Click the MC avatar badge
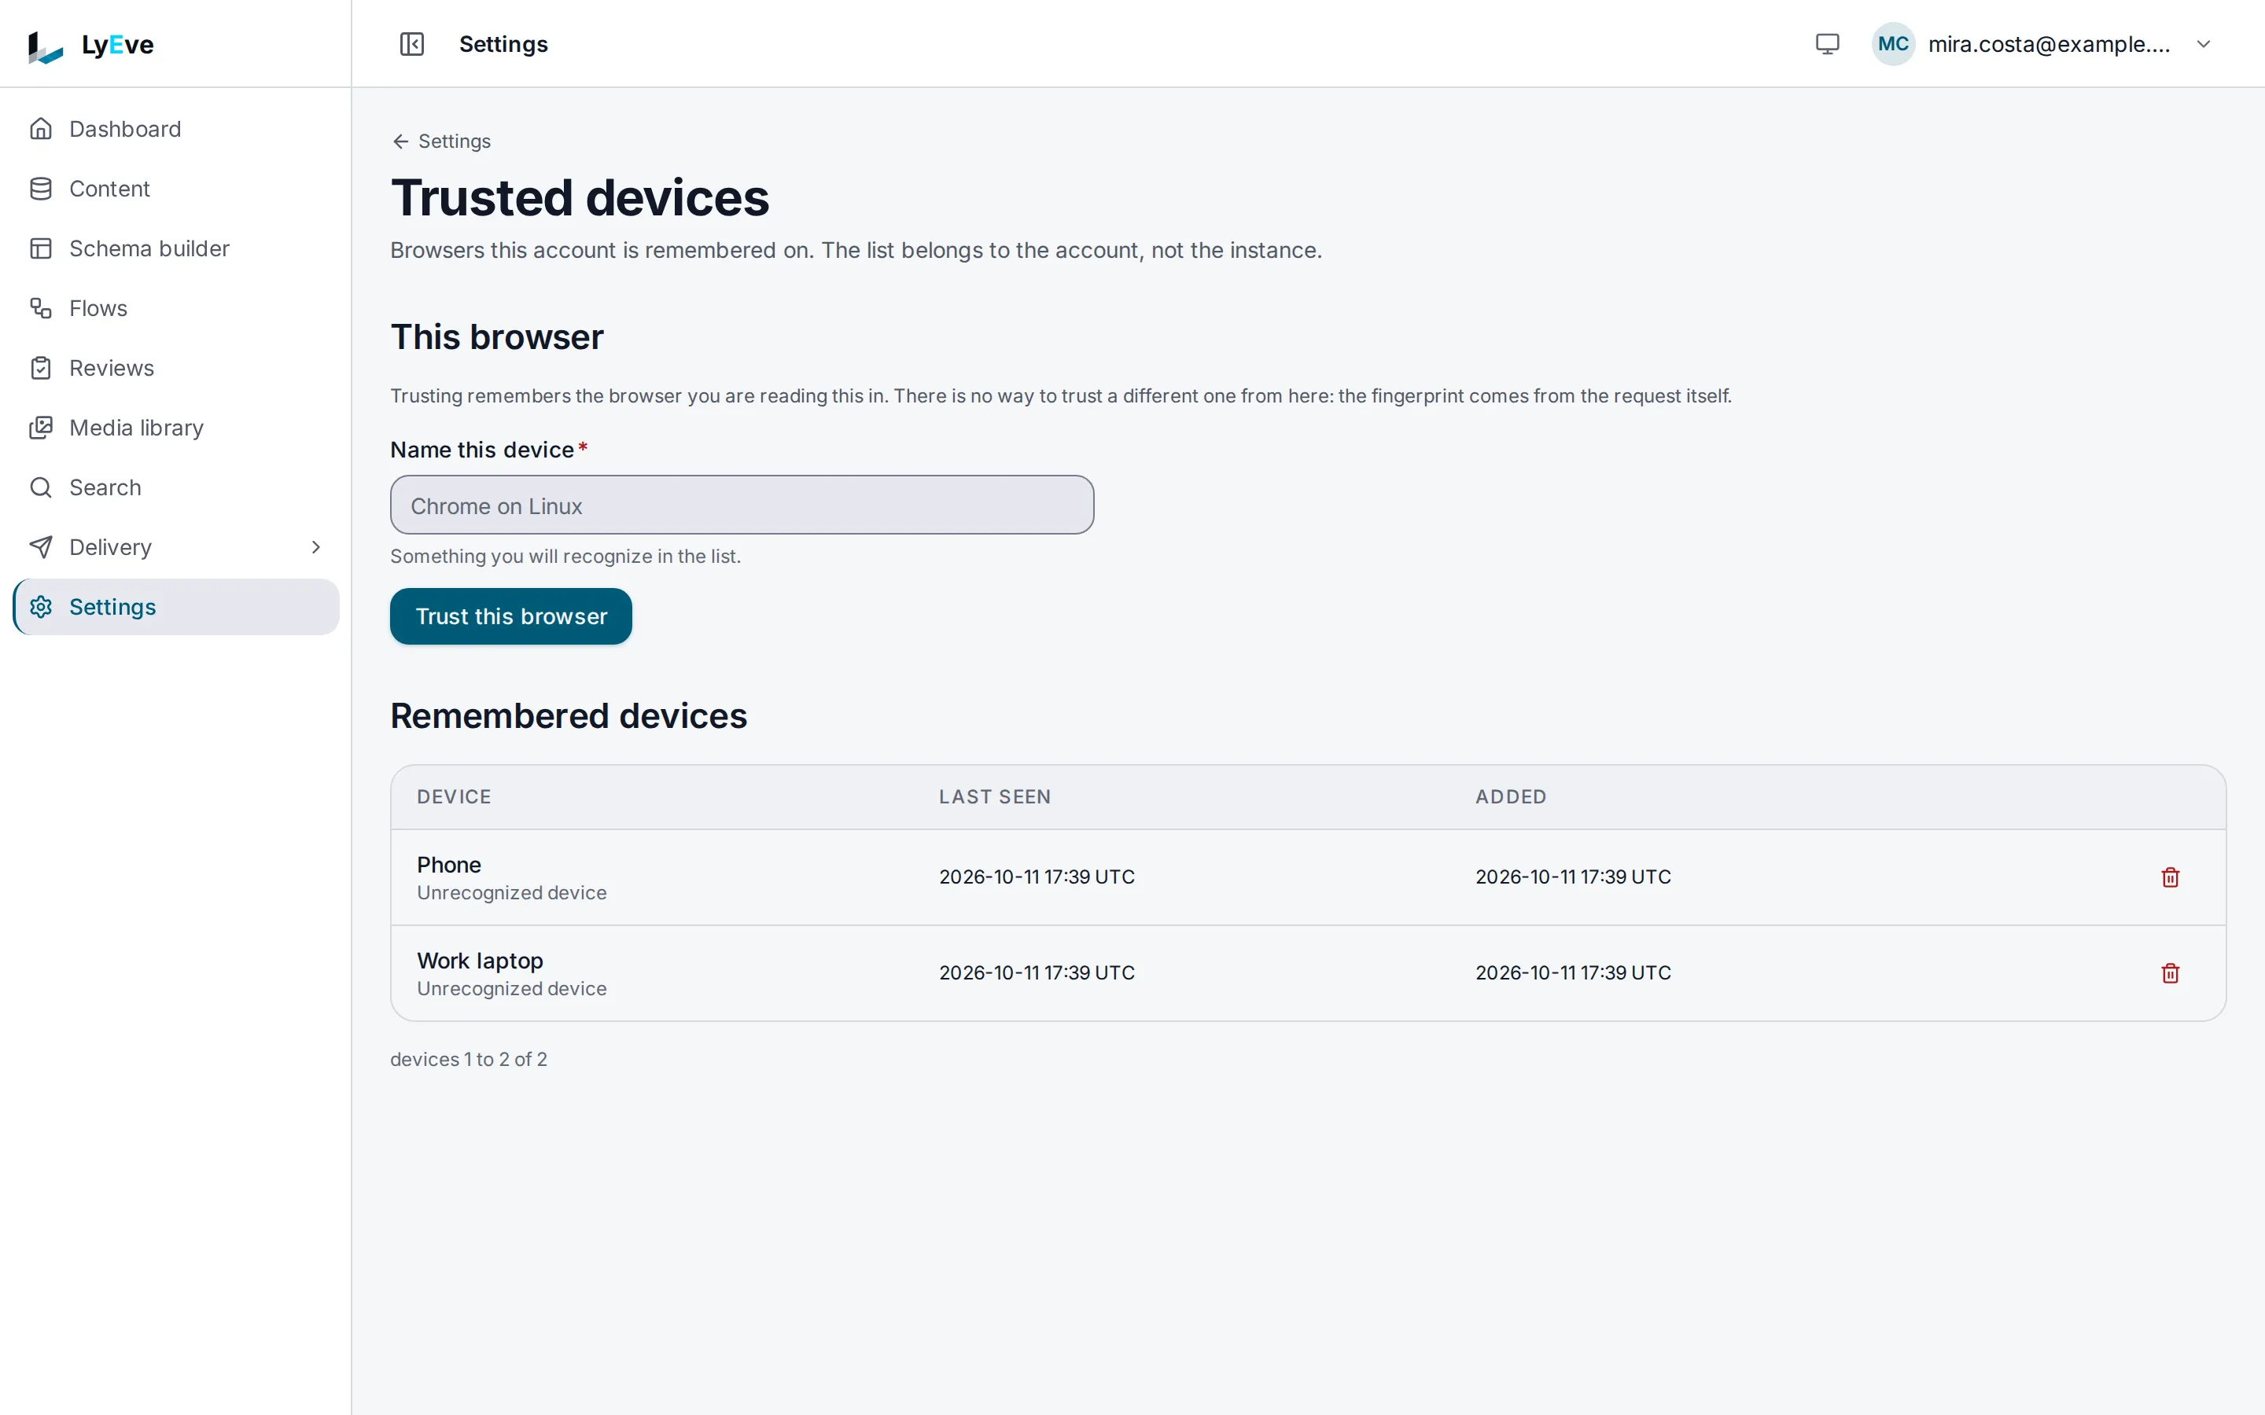 click(1892, 44)
